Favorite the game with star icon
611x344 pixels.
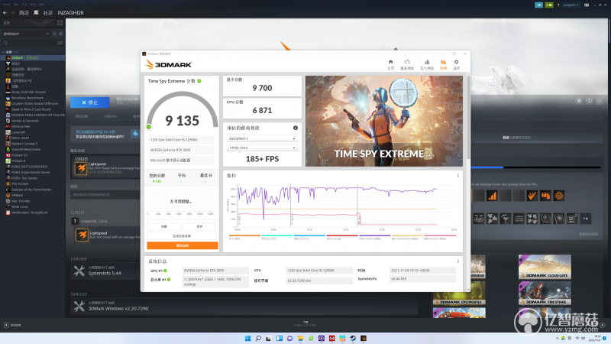[600, 101]
